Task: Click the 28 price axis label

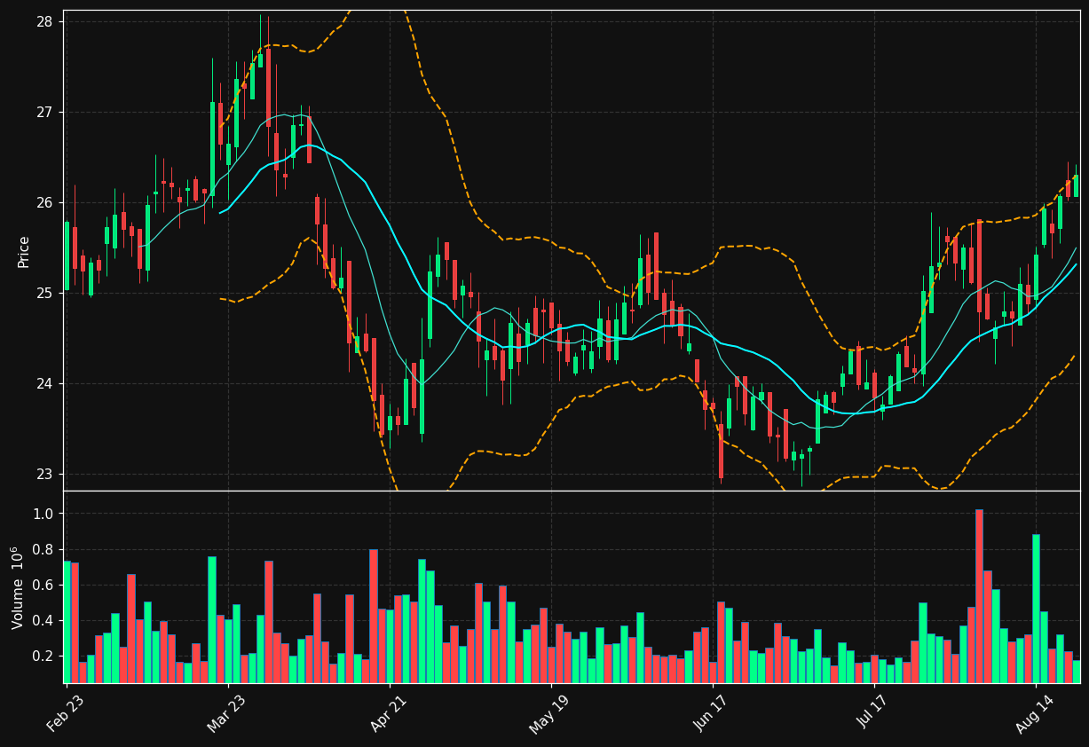Action: click(x=44, y=21)
